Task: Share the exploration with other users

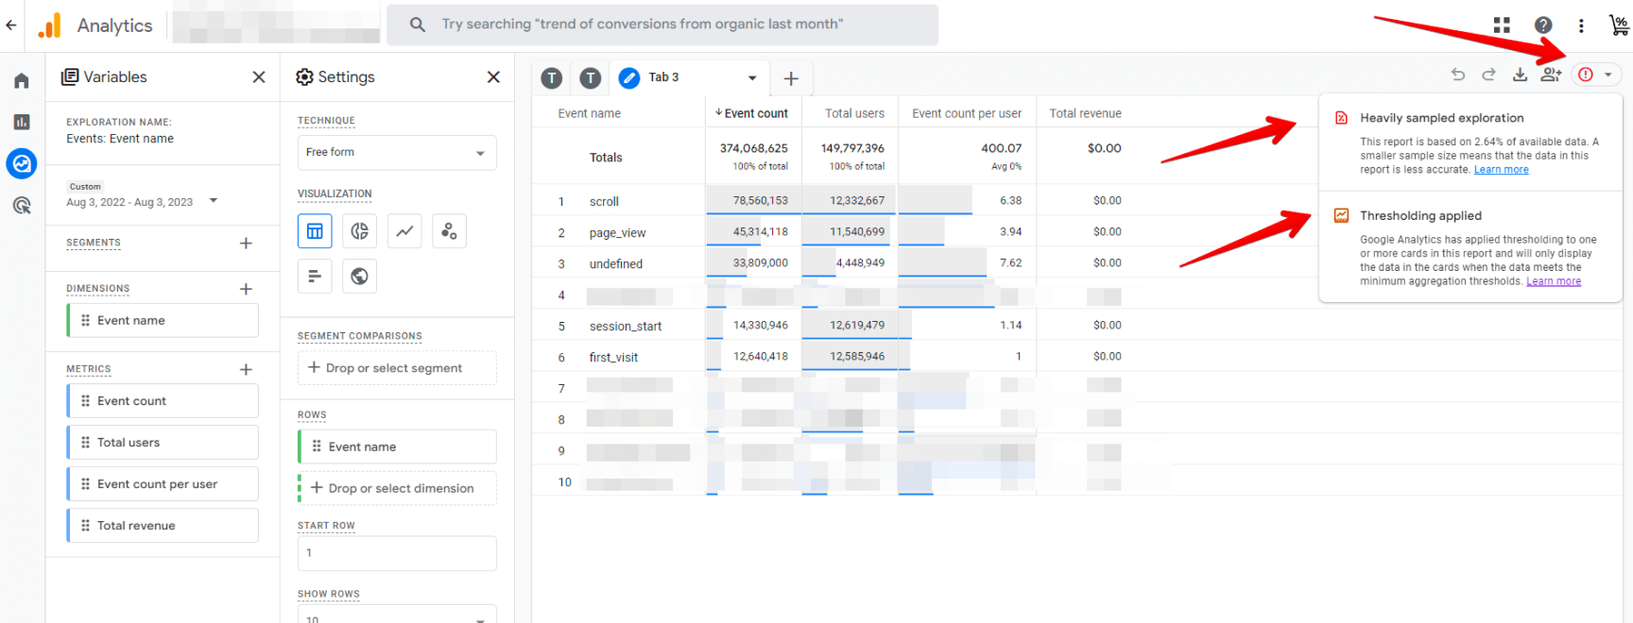Action: pos(1550,75)
